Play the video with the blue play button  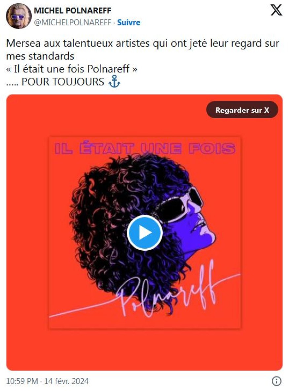pos(145,233)
